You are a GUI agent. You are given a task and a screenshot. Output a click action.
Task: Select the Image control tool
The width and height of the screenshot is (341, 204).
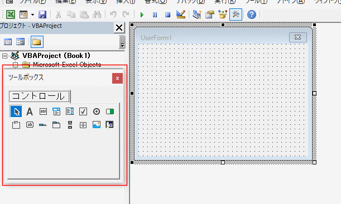[x=97, y=125]
